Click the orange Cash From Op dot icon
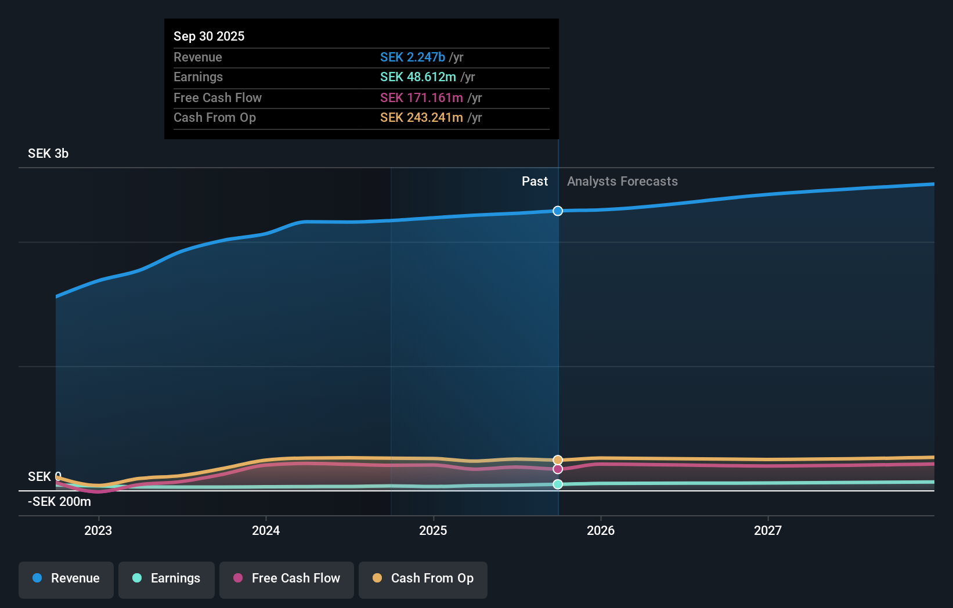 click(377, 578)
